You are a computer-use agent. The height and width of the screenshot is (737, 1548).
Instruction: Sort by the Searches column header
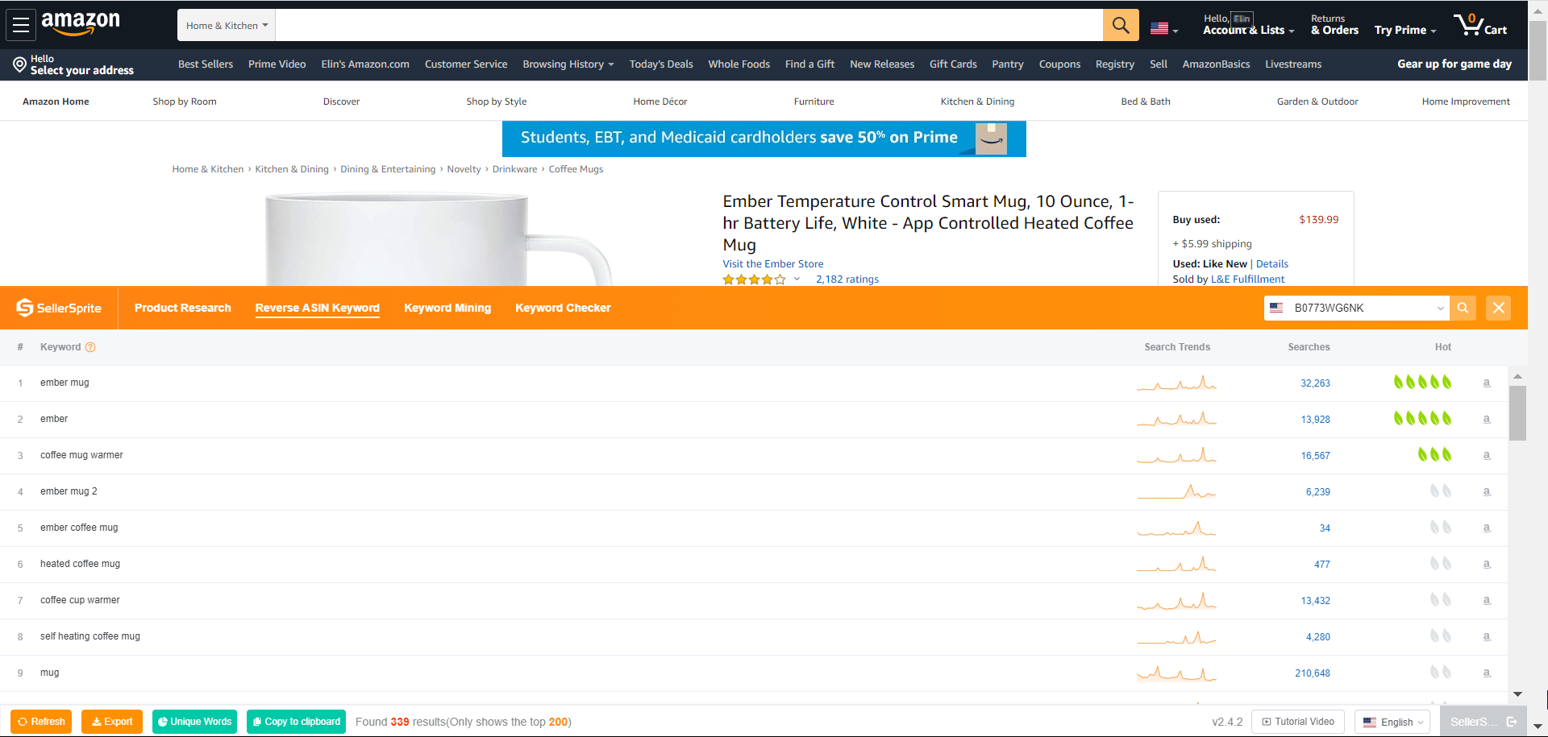1309,347
